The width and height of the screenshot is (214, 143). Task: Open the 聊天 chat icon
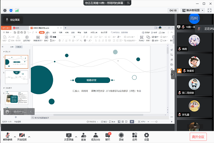[x=108, y=136]
